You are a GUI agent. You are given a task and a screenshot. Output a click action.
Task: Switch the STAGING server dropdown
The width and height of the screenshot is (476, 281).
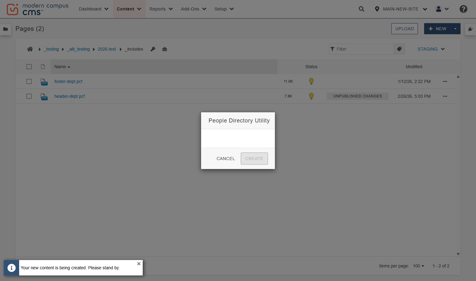click(431, 49)
